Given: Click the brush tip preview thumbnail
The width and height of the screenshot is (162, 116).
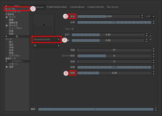Looking at the screenshot, I should (x=44, y=25).
